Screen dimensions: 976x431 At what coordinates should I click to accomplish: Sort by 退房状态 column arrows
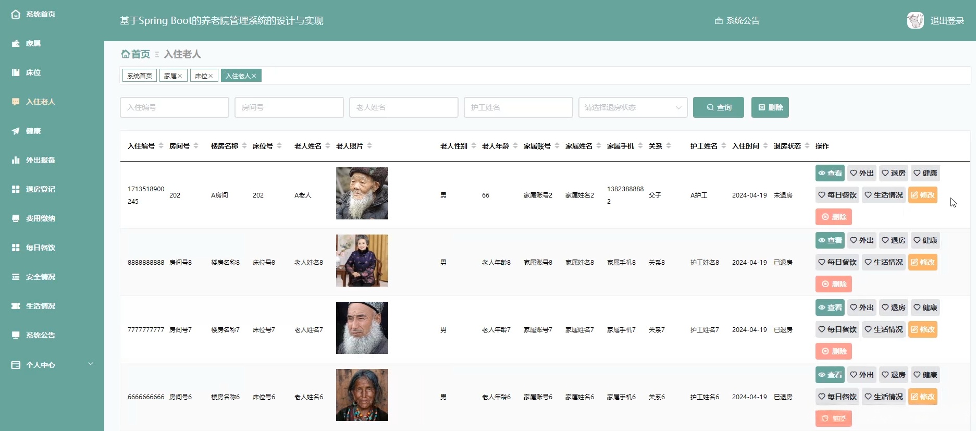point(807,146)
